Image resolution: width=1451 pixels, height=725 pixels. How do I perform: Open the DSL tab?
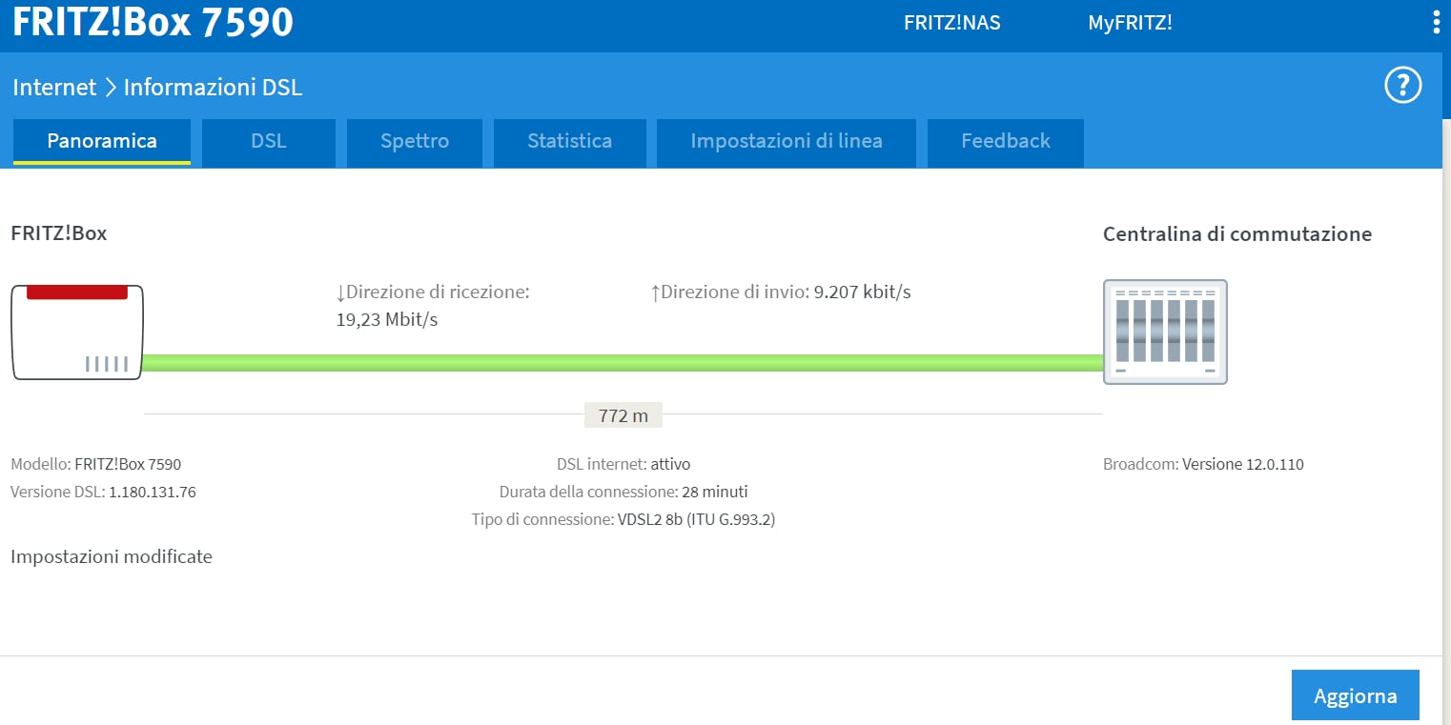coord(269,141)
